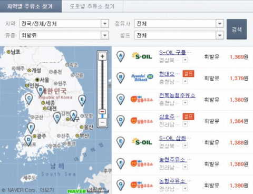Screen dimensions: 253x194
Task: Select 지역별 주유소 찾기 tab
Action: click(x=31, y=6)
